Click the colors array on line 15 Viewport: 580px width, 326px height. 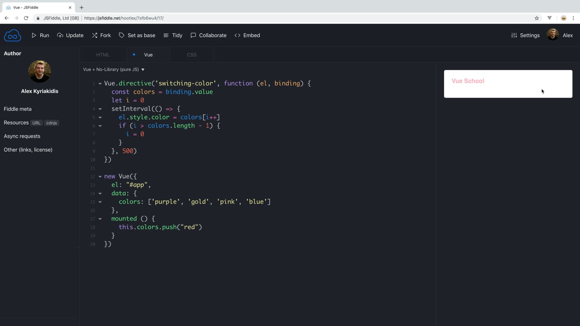click(x=209, y=201)
